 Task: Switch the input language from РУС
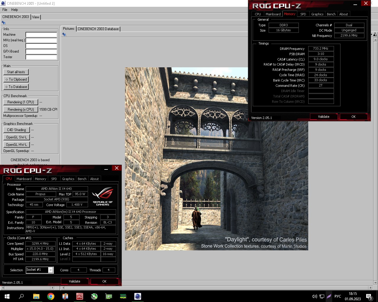[x=338, y=296]
